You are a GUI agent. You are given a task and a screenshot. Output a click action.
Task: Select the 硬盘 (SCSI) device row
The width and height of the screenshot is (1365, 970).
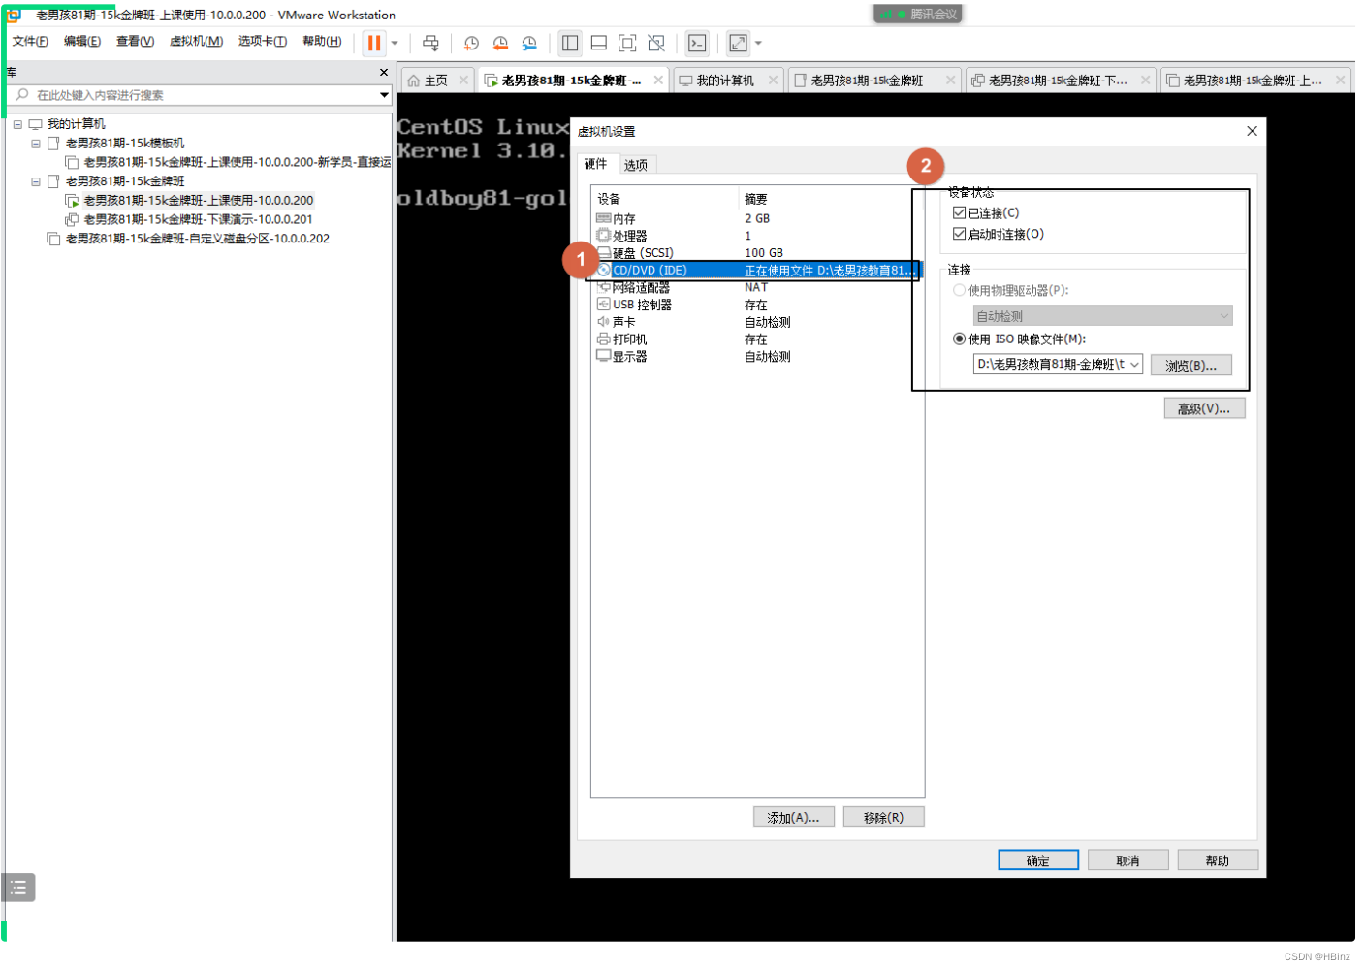(x=756, y=253)
